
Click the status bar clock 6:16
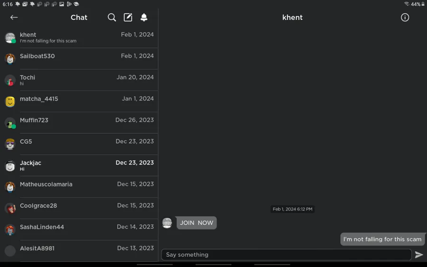pos(8,4)
